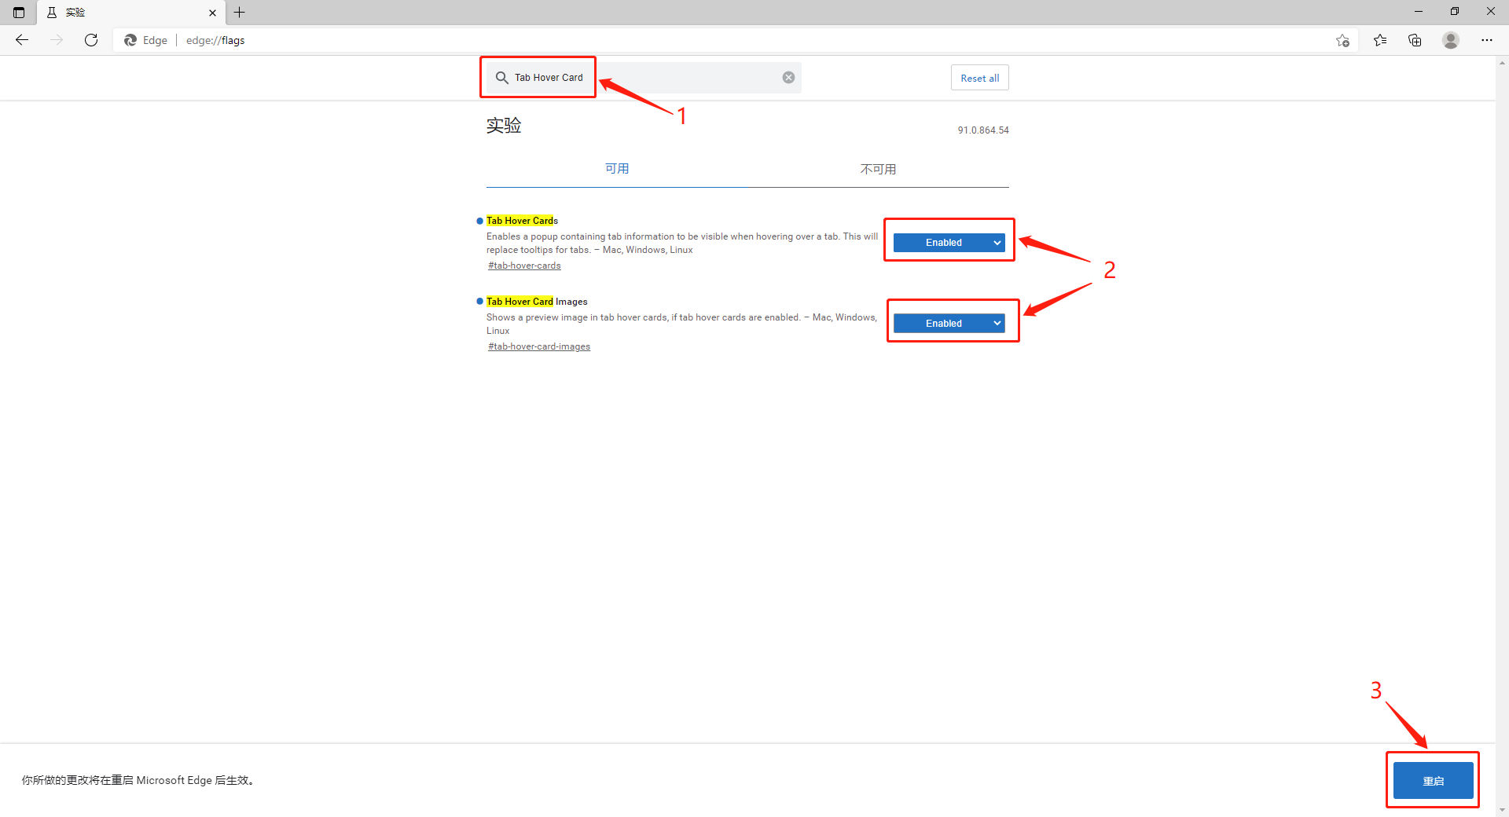The width and height of the screenshot is (1509, 817).
Task: Expand the Tab Hover Cards Enabled dropdown
Action: [949, 243]
